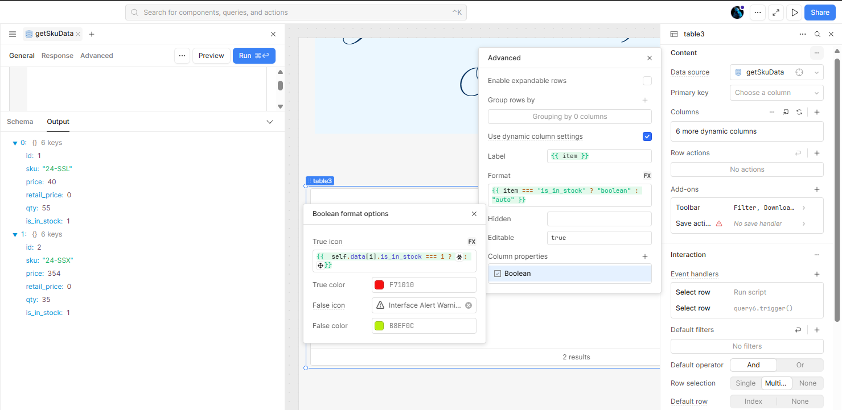Add a default filter with plus icon
The height and width of the screenshot is (410, 842).
[817, 330]
